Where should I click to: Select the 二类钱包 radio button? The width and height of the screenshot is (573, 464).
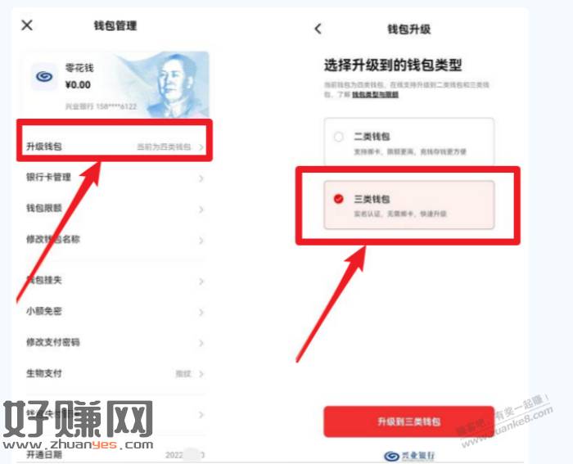(338, 137)
